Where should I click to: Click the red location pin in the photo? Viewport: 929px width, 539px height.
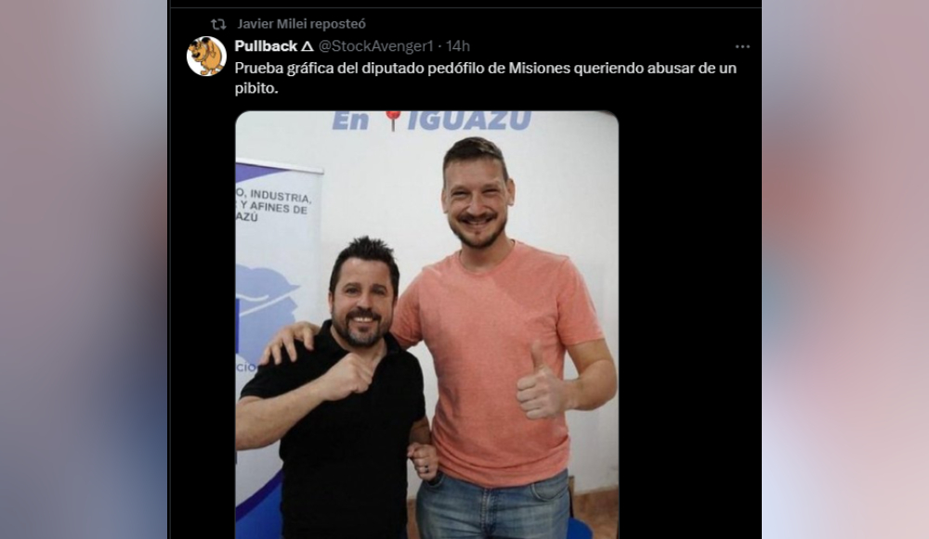392,120
